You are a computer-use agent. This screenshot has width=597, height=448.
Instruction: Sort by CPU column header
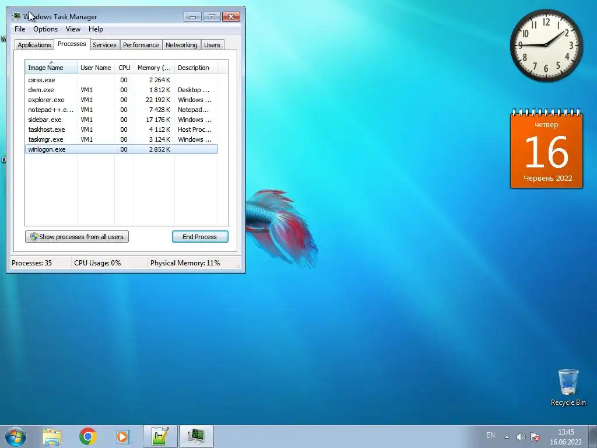pos(124,68)
